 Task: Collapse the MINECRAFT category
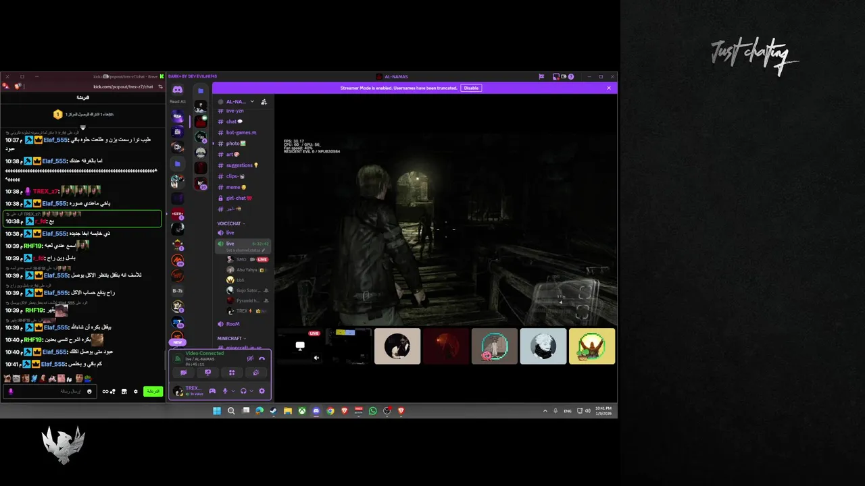coord(232,338)
